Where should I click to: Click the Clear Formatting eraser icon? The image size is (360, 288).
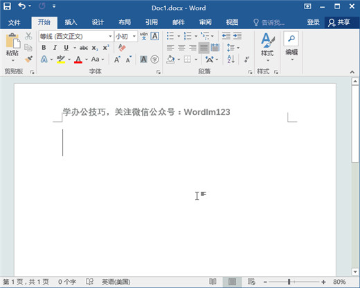click(x=122, y=48)
